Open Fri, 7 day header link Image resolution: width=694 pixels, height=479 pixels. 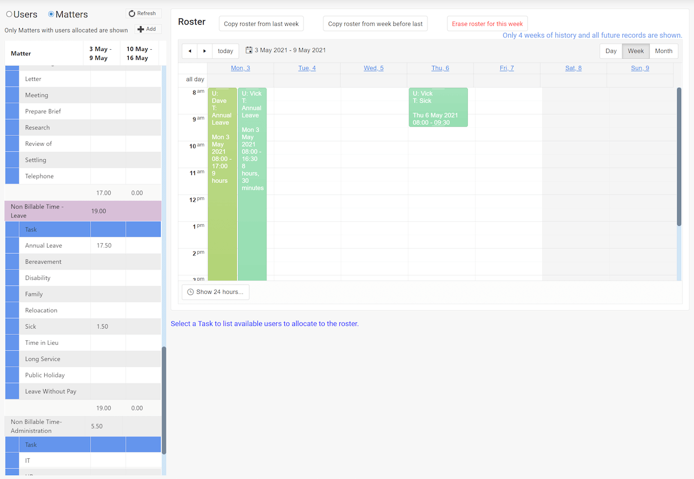(x=507, y=68)
